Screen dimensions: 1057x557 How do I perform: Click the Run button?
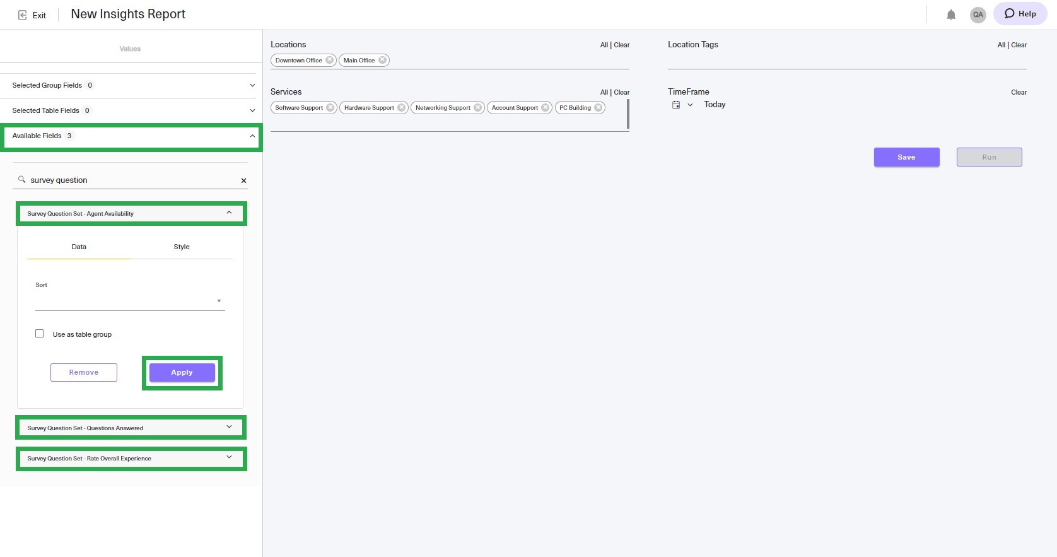[989, 157]
